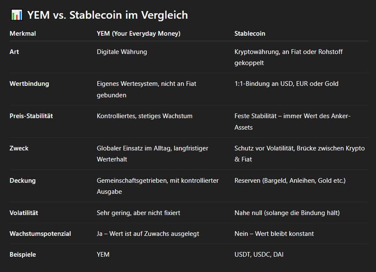Viewport: 376px width, 272px height.
Task: Click the 1:1-Bindung an USD, EUR oder Gold cell
Action: (286, 84)
